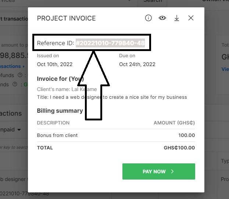Click the invoice info icon
The height and width of the screenshot is (199, 229).
148,18
